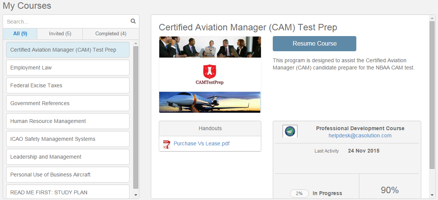This screenshot has height=200, width=438.
Task: Click the course list scroll down arrow
Action: [x=136, y=195]
